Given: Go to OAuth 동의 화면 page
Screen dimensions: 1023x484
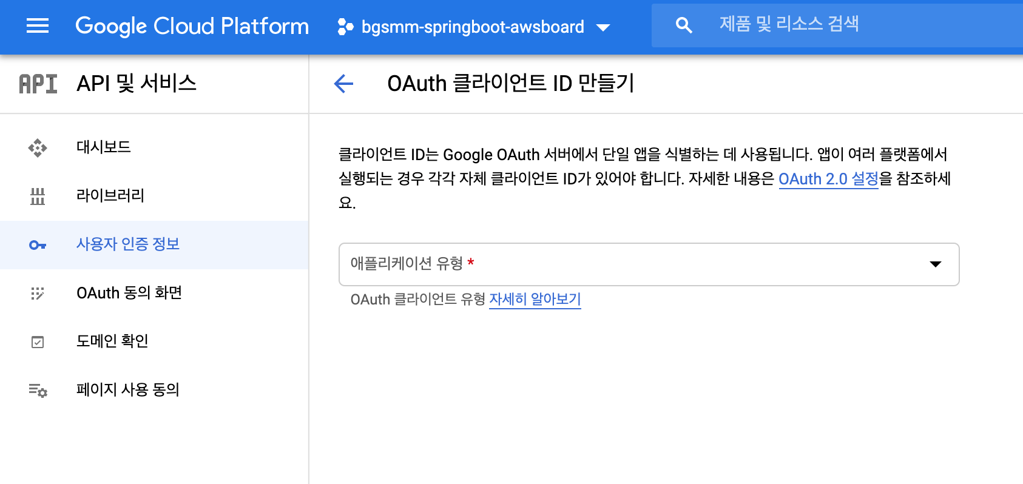Looking at the screenshot, I should [x=129, y=293].
